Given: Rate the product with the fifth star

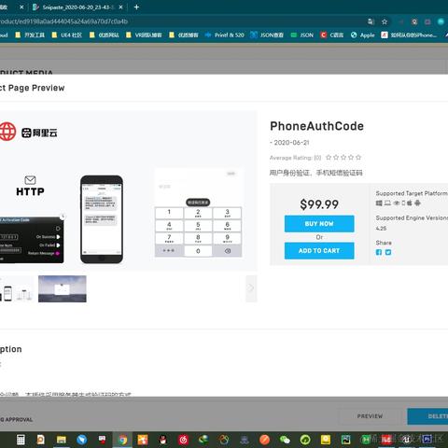Looking at the screenshot, I should pos(358,158).
